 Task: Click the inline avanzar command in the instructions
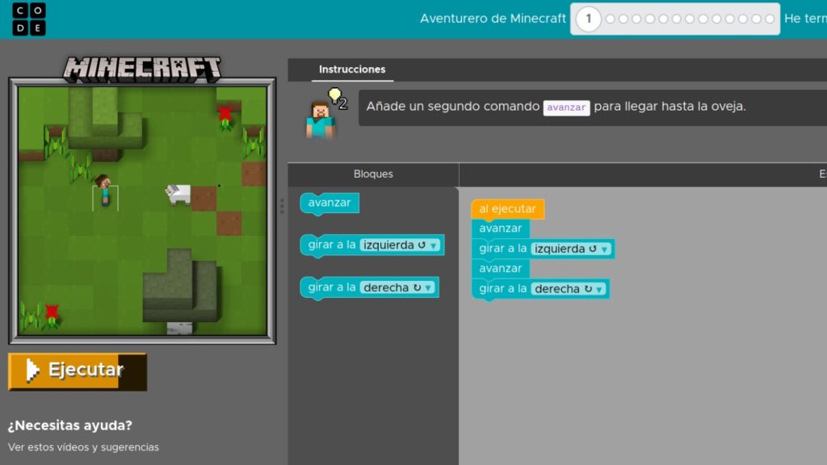(566, 107)
